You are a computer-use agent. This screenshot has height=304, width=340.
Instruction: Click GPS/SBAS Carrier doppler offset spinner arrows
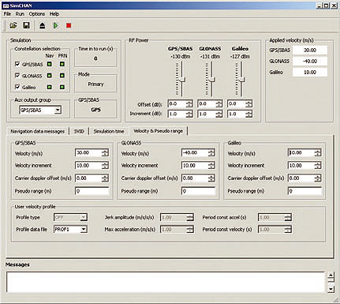105,178
